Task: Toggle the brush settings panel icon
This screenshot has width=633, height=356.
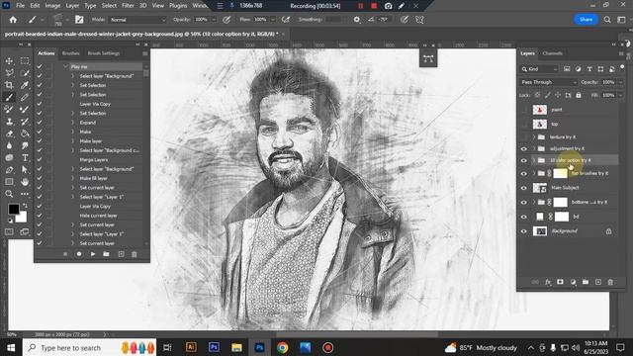Action: 79,20
